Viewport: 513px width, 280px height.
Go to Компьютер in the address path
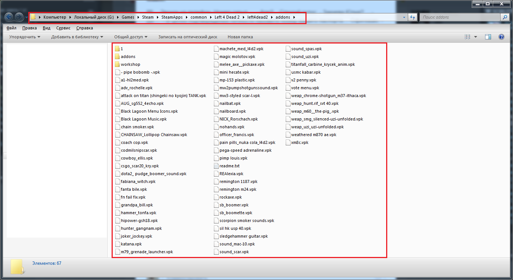(x=55, y=17)
